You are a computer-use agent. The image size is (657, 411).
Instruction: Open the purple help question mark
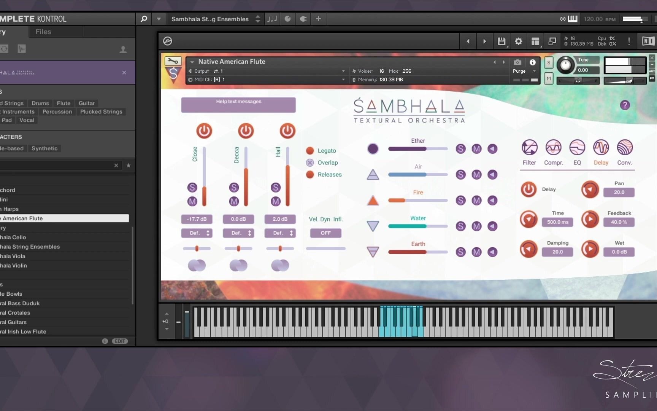(x=625, y=105)
